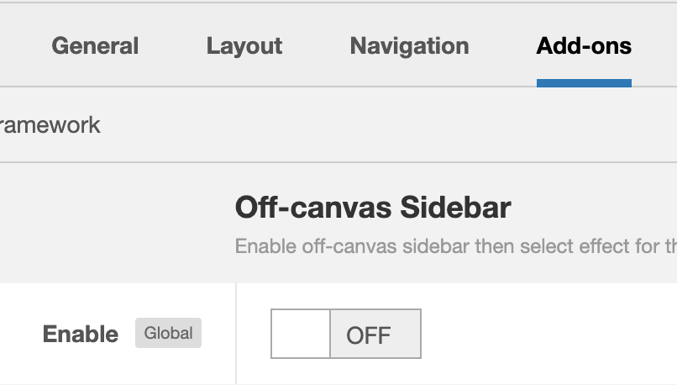This screenshot has height=385, width=677.
Task: Click the Global badge beside Enable
Action: (x=168, y=333)
